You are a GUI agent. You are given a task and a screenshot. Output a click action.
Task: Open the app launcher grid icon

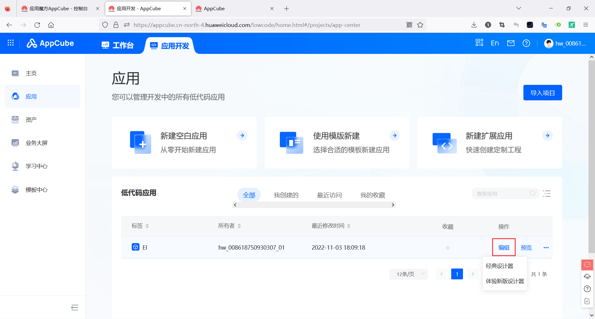click(11, 43)
